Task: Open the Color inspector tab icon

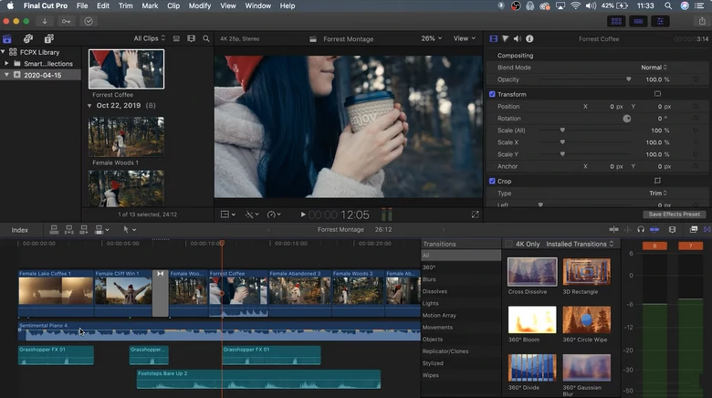Action: coord(506,38)
